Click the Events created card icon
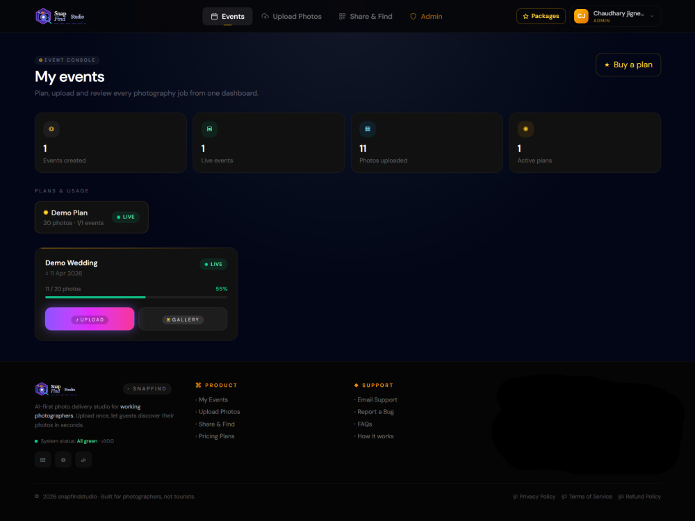The image size is (695, 521). tap(51, 129)
